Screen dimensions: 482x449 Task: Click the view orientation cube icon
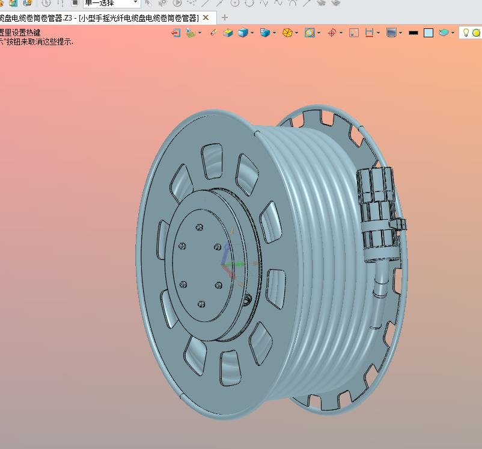[x=264, y=33]
